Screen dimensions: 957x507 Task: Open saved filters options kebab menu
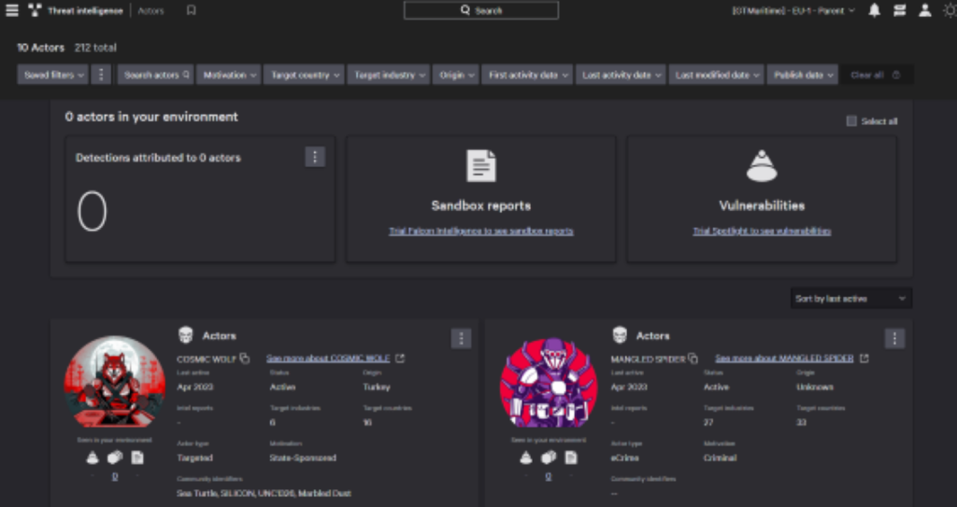(x=101, y=75)
